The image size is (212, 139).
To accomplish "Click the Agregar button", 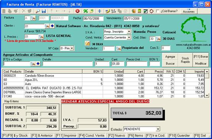I will (x=170, y=57).
